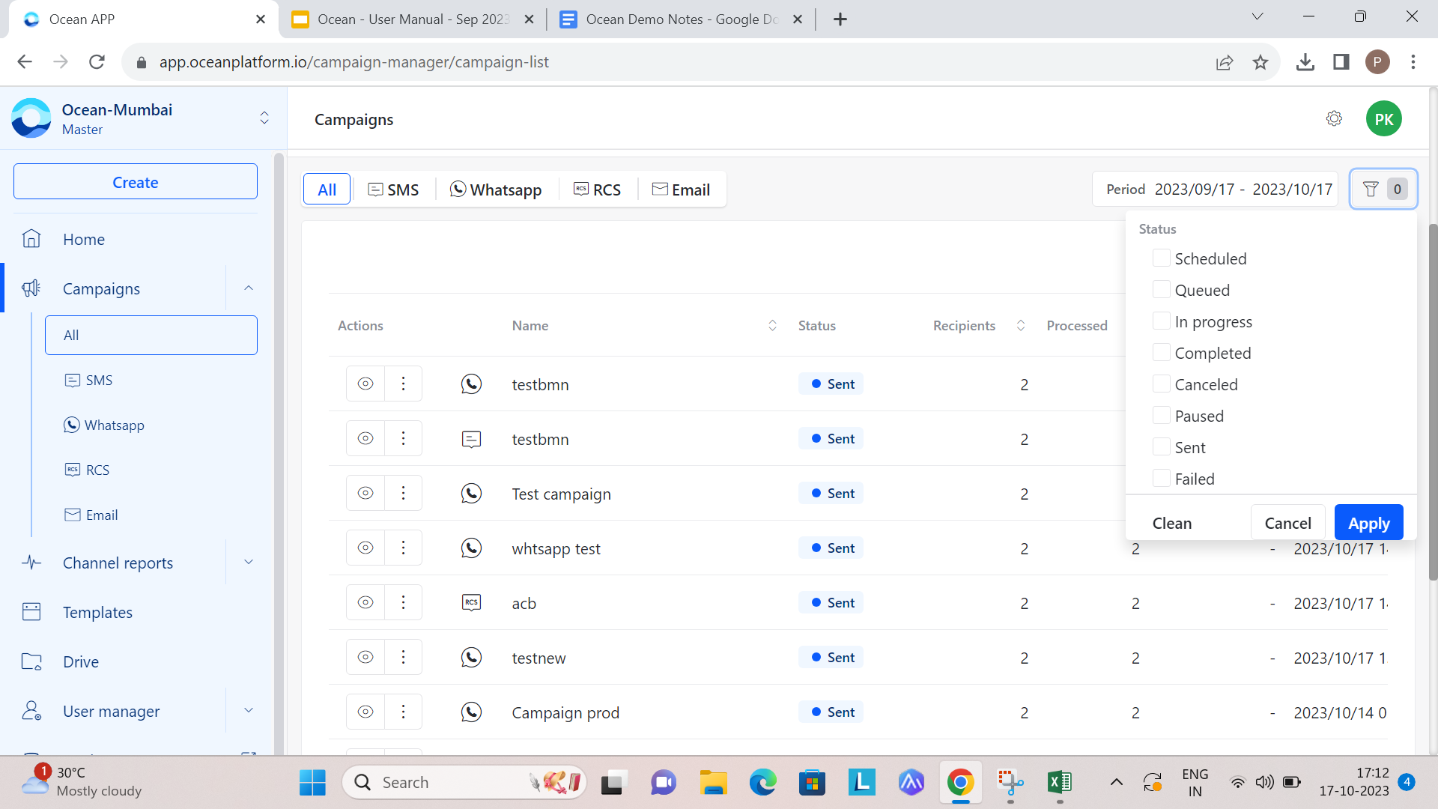This screenshot has width=1438, height=809.
Task: Click the Channel reports pulse icon
Action: point(31,563)
